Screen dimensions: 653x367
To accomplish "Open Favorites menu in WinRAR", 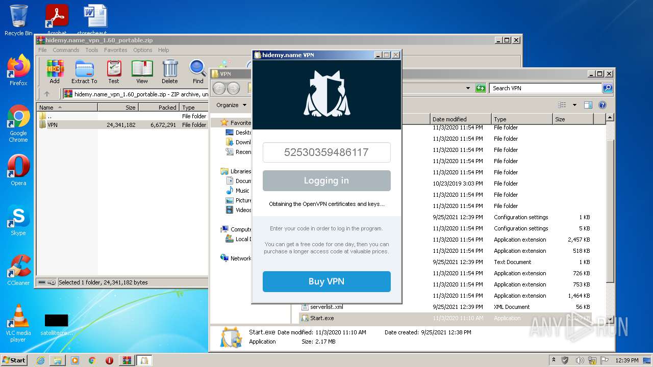I will tap(116, 50).
